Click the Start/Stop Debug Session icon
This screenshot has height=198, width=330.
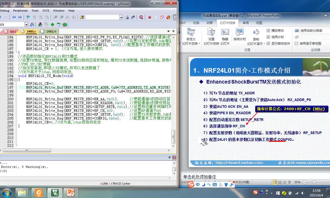point(141,17)
